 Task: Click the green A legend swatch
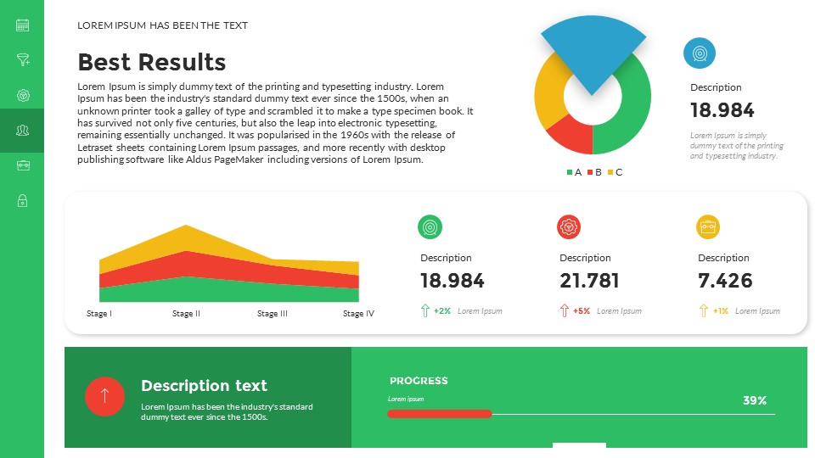click(570, 173)
